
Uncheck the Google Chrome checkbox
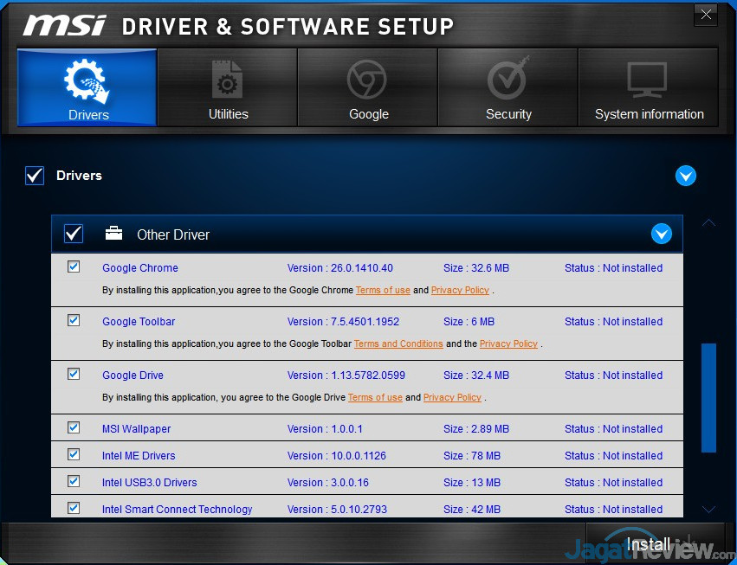[74, 266]
